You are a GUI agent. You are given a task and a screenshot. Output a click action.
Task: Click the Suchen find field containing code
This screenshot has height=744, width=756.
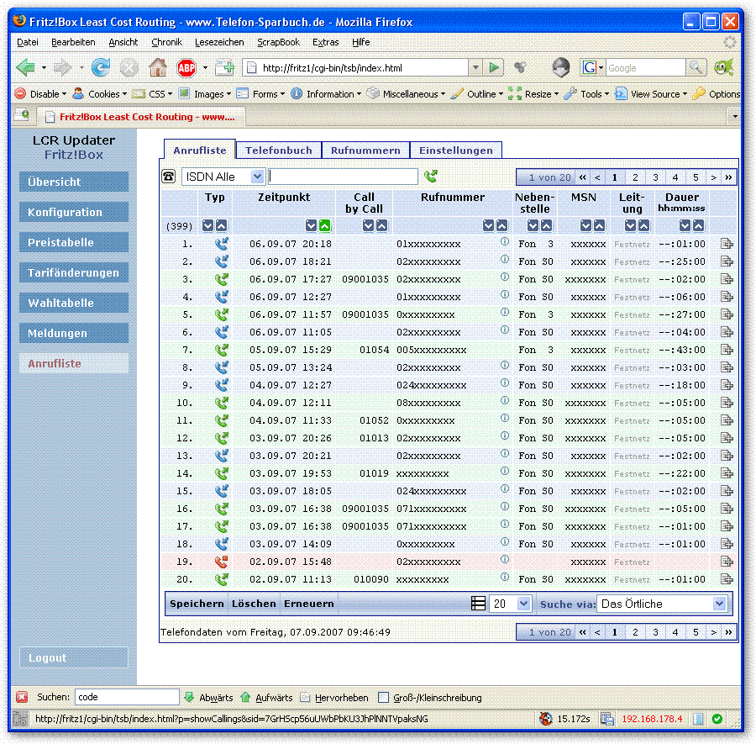[x=127, y=697]
